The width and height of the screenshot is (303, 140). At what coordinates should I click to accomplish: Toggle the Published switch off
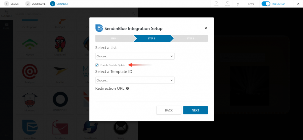(x=266, y=4)
